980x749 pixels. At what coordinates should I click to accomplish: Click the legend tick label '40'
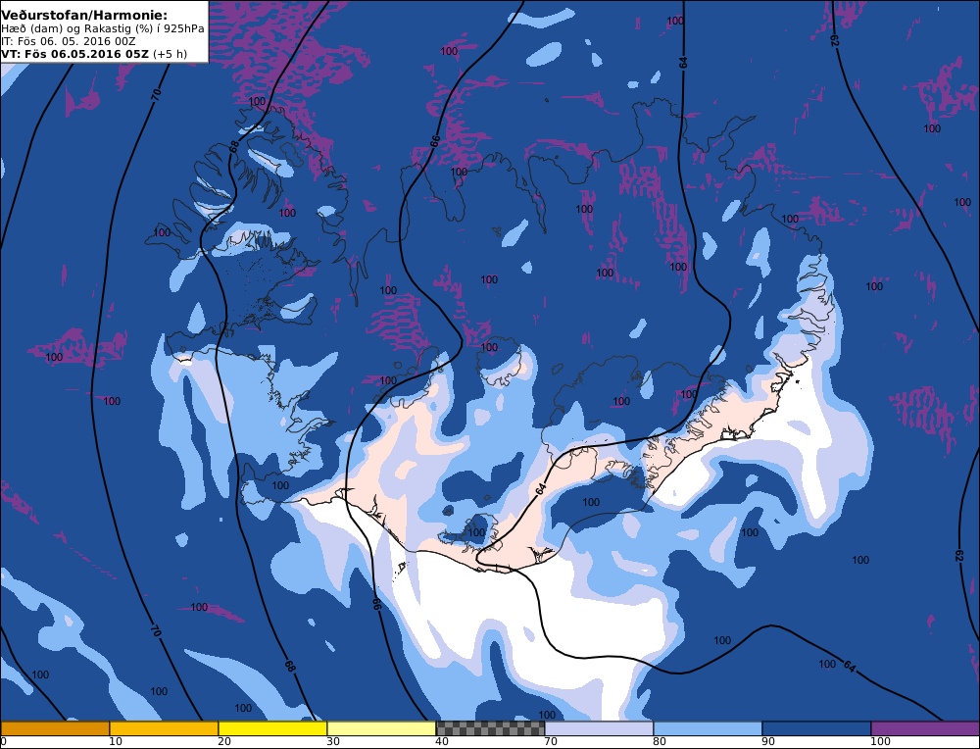pos(442,741)
